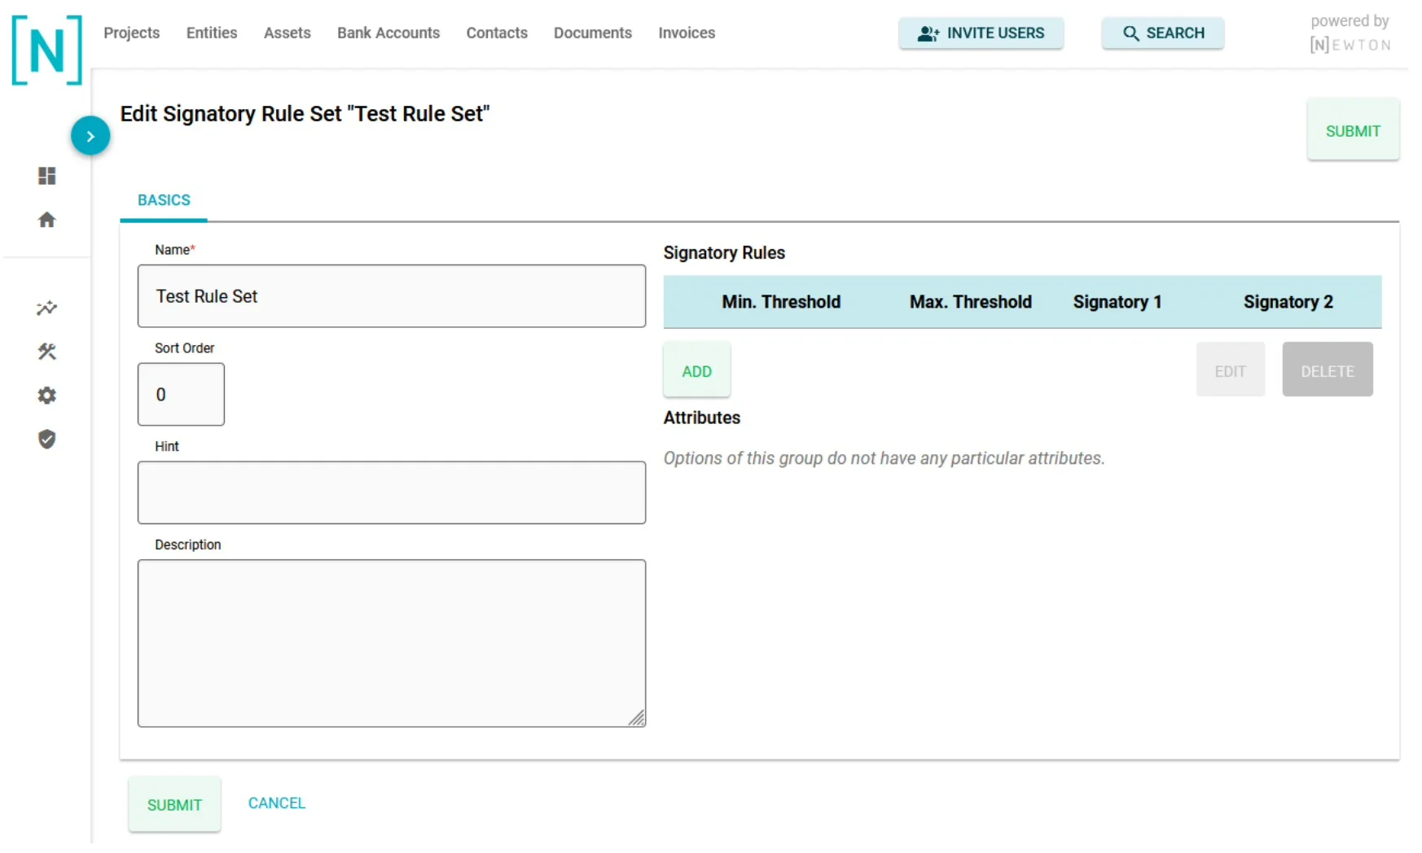
Task: Click the powered by Newton branding
Action: pos(1350,33)
